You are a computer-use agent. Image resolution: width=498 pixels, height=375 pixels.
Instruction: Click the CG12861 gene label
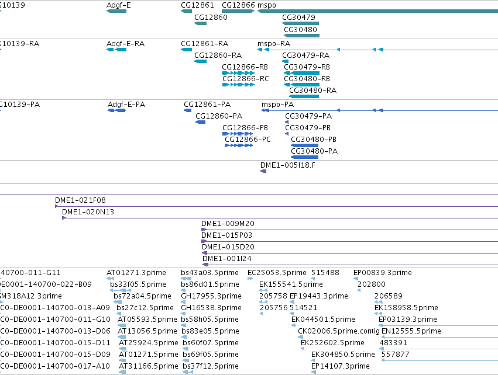pyautogui.click(x=197, y=5)
